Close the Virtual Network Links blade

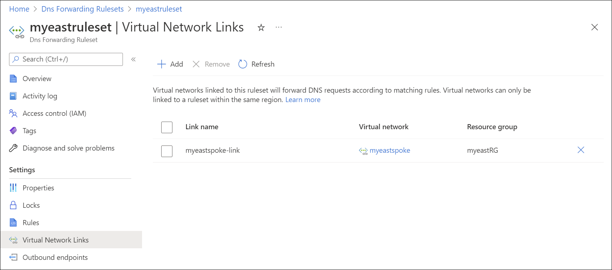[594, 28]
